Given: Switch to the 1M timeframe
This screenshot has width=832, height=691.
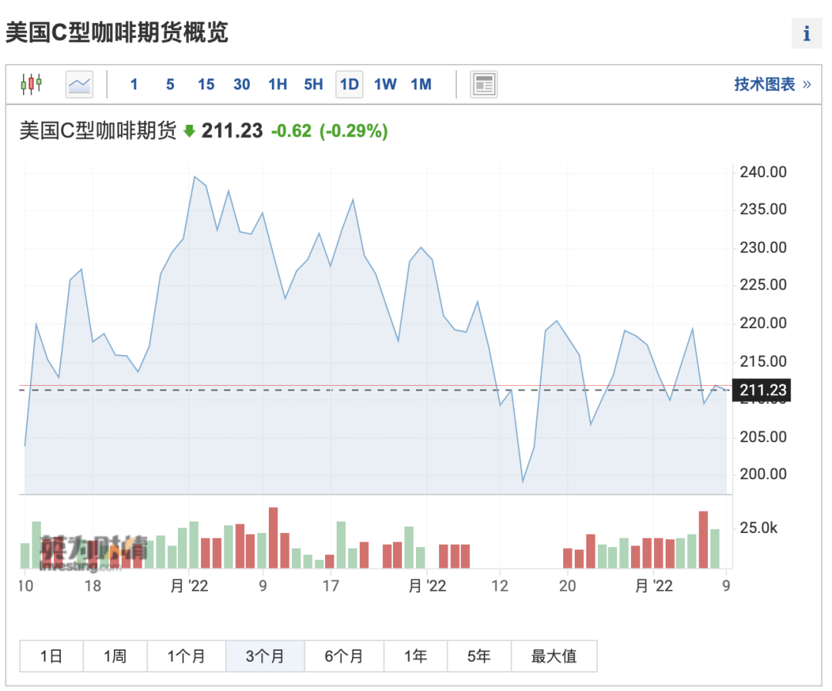Looking at the screenshot, I should (421, 85).
